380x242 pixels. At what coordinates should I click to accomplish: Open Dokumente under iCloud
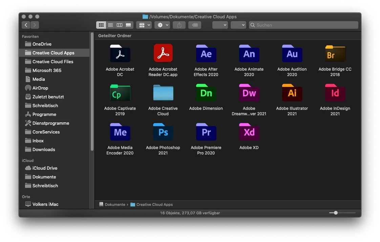(54, 177)
